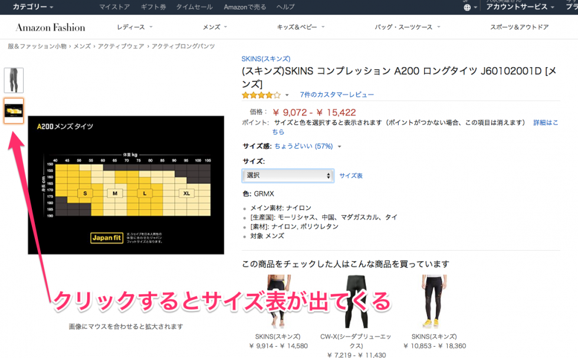Click 詳細はこちら points detail link
This screenshot has height=358, width=578.
click(x=546, y=123)
